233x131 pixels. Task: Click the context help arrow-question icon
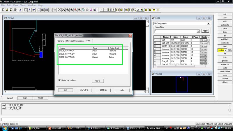click(x=95, y=10)
